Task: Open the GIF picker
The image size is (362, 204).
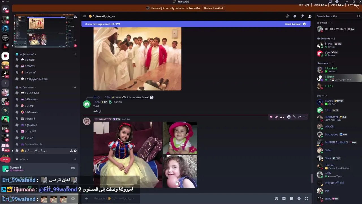Action: (284, 199)
